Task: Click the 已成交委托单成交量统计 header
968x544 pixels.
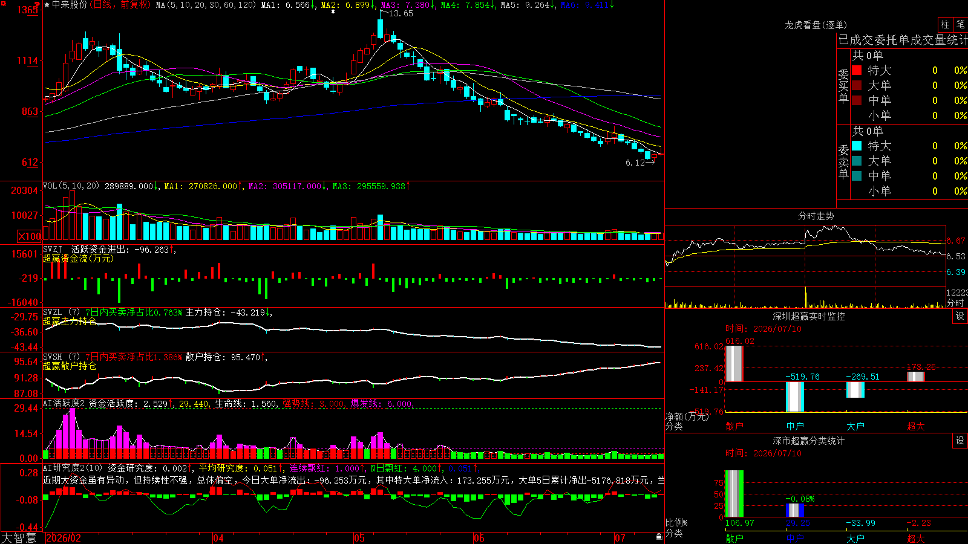Action: pyautogui.click(x=903, y=40)
